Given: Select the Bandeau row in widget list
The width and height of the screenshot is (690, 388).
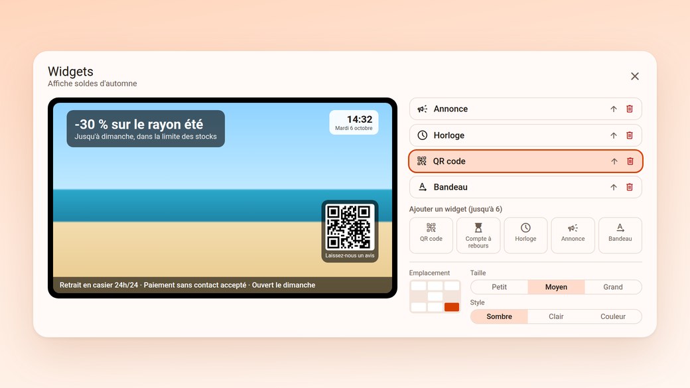Looking at the screenshot, I should tap(525, 188).
